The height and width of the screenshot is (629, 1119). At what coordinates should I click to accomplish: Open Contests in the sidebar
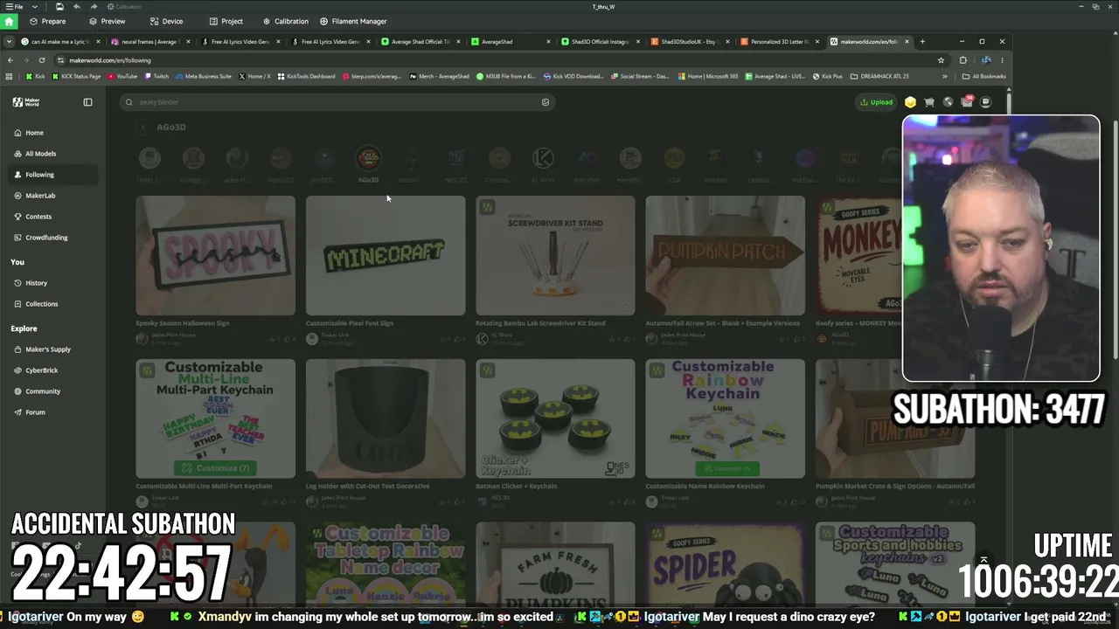(52, 217)
